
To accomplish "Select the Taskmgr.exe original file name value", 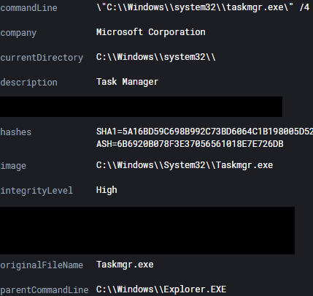I will coord(125,265).
